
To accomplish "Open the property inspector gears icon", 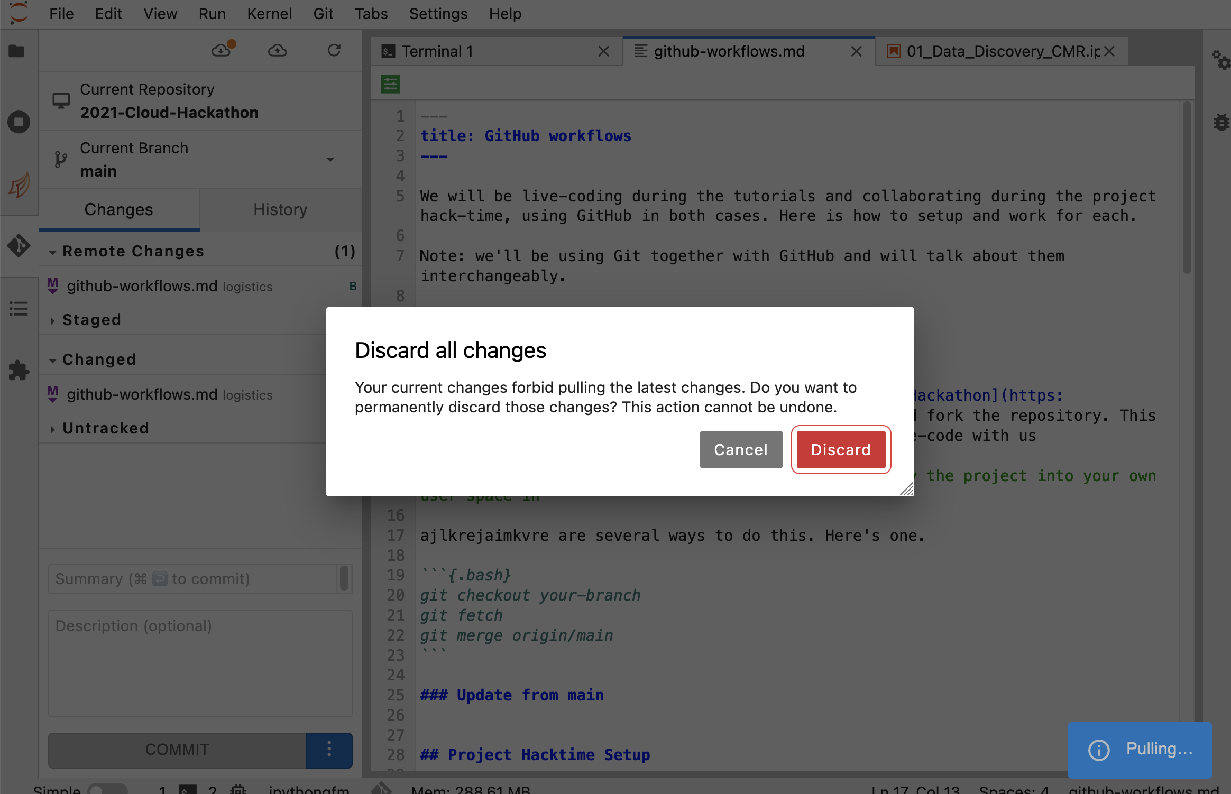I will coord(1220,60).
